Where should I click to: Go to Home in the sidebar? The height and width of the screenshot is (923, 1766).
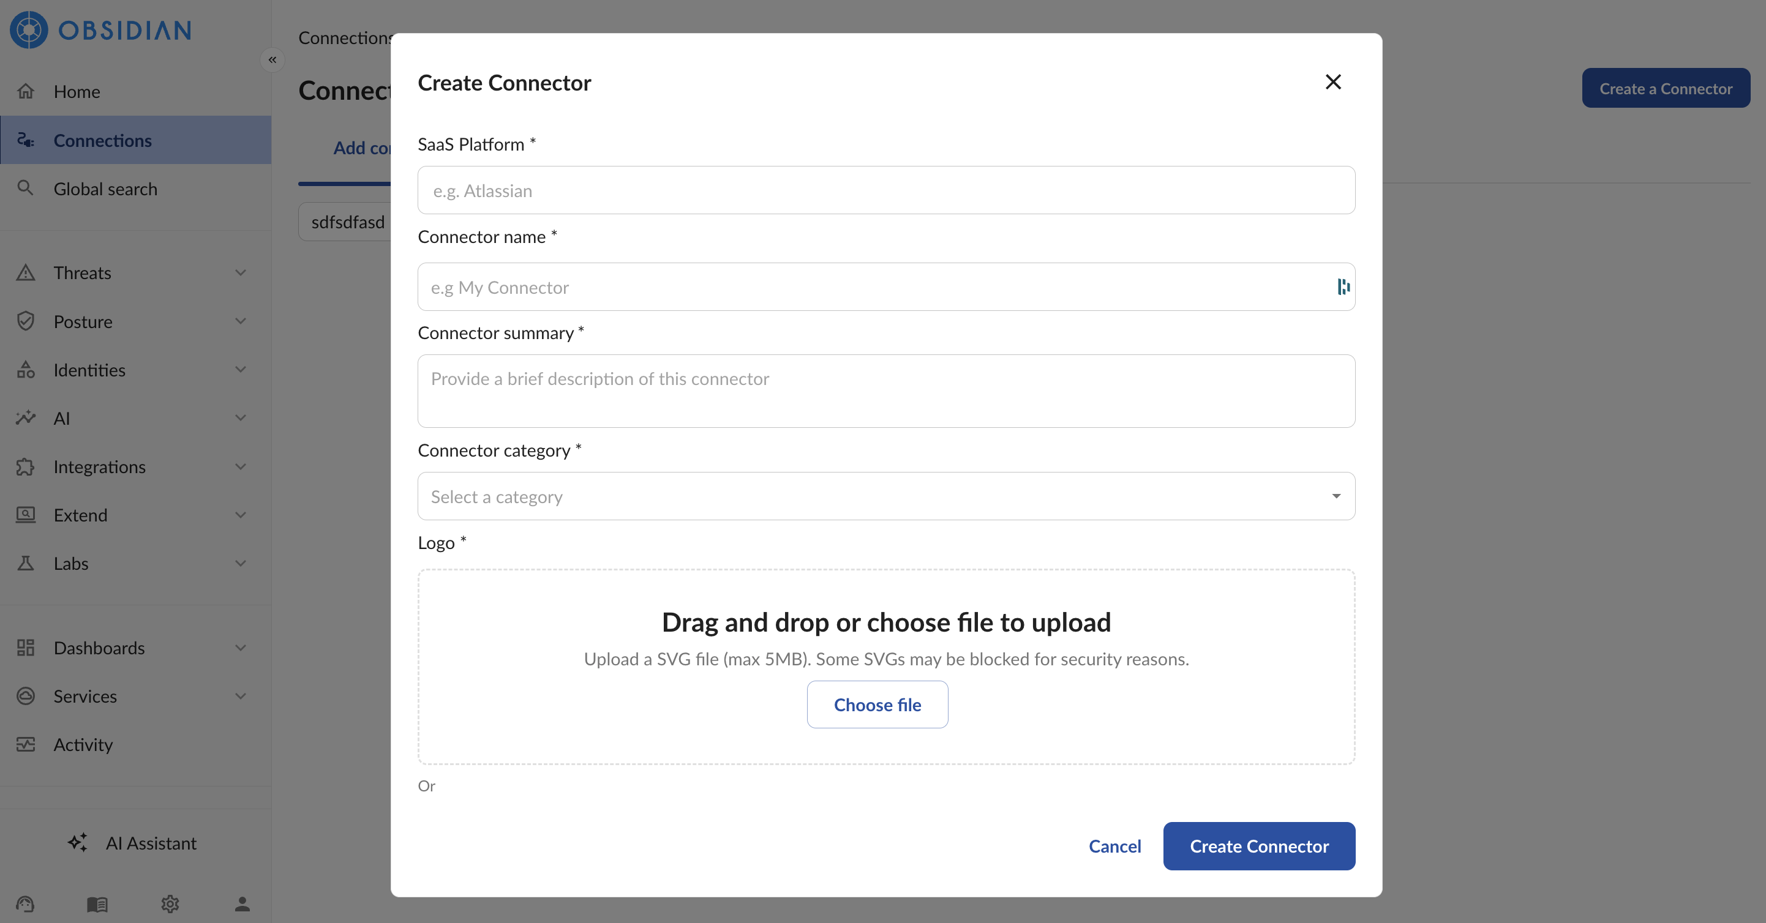click(x=77, y=91)
